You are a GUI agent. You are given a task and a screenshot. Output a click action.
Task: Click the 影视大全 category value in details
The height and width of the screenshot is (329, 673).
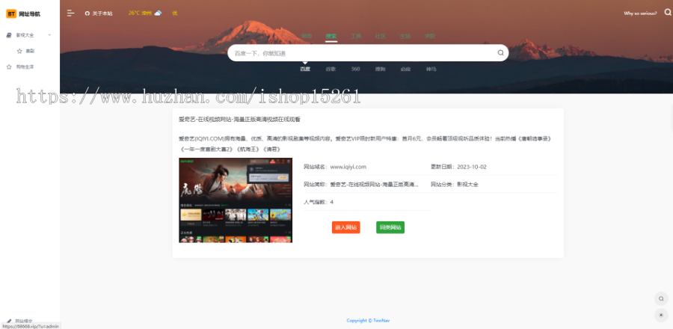click(467, 185)
